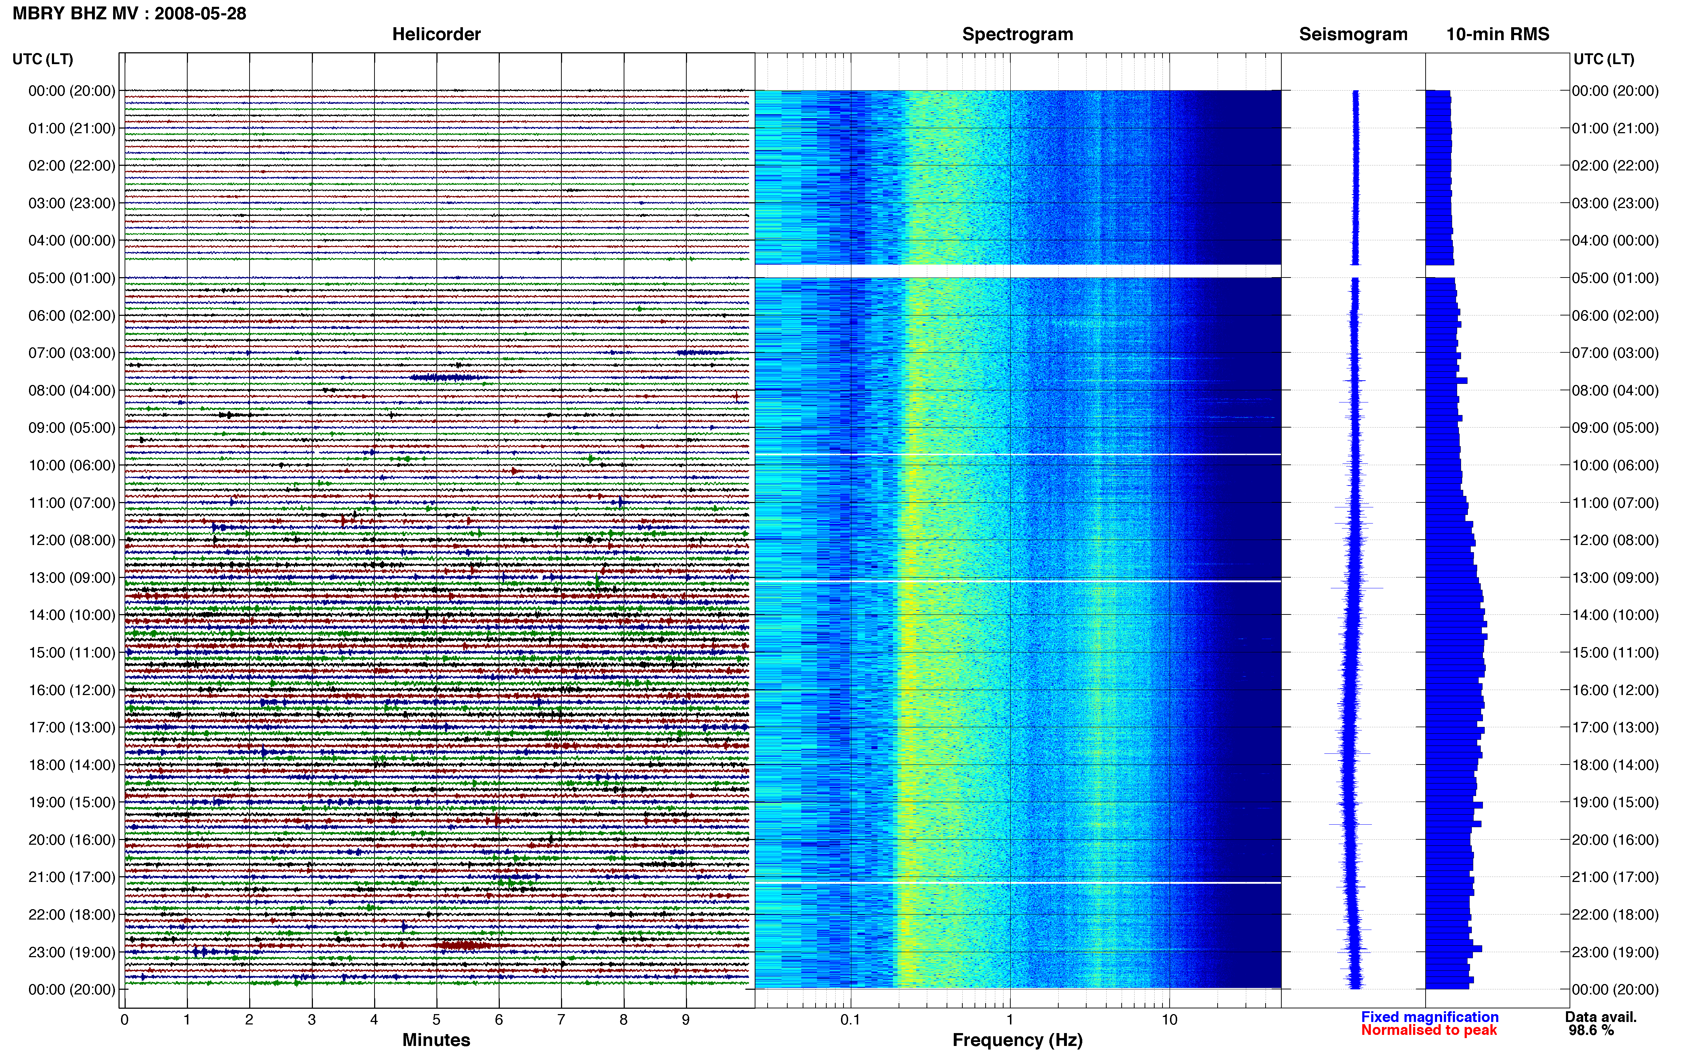Click Helicorder-side time label 11:00 (07:00)
The height and width of the screenshot is (1061, 1697).
coord(72,503)
